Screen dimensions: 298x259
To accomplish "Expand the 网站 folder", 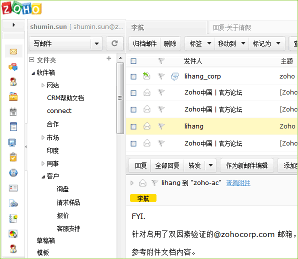I will (x=43, y=85).
